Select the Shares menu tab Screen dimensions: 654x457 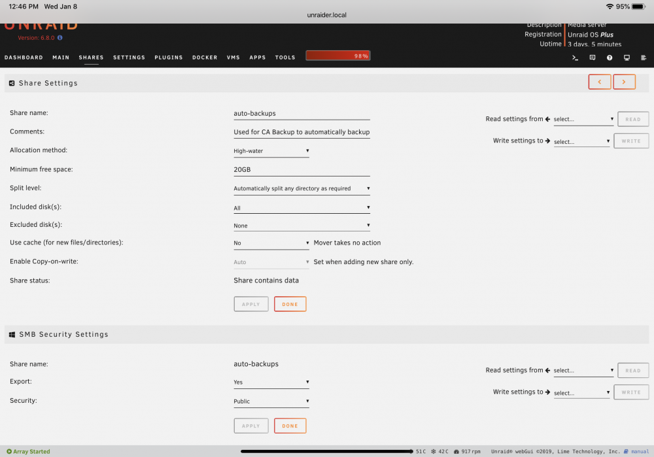click(91, 58)
